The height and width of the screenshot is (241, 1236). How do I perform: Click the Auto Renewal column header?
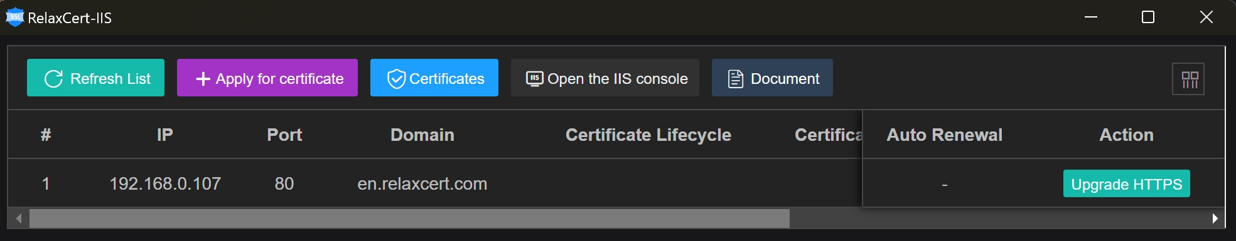pyautogui.click(x=944, y=135)
